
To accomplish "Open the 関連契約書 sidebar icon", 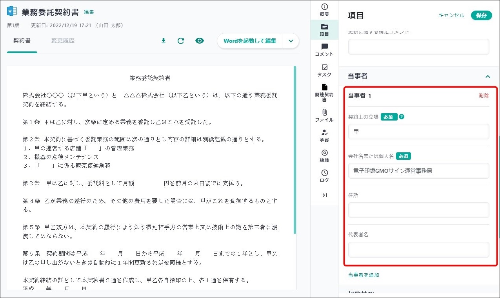I will pyautogui.click(x=324, y=91).
